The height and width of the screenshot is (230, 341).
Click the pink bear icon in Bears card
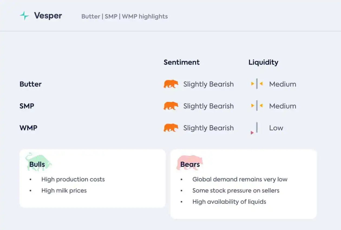189,163
